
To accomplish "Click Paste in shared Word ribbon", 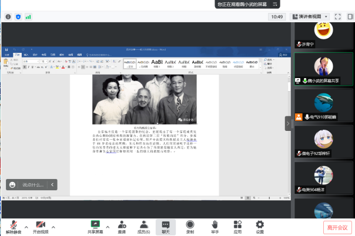I will tap(6, 63).
